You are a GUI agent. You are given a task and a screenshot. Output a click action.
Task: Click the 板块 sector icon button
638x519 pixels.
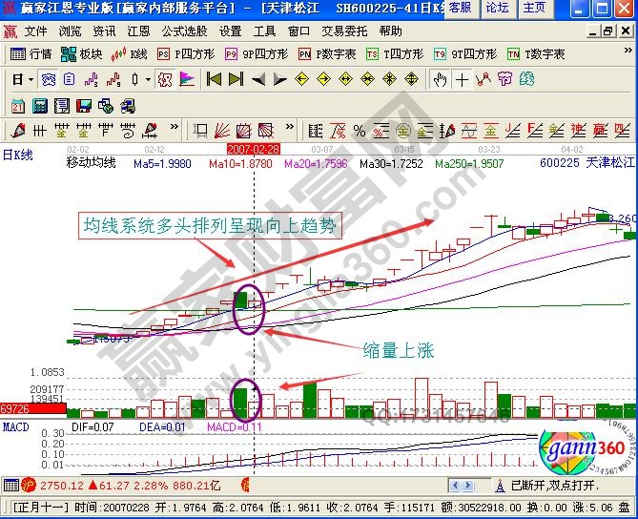tap(81, 54)
